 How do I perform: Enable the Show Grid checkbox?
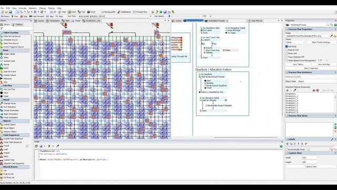tap(286, 53)
